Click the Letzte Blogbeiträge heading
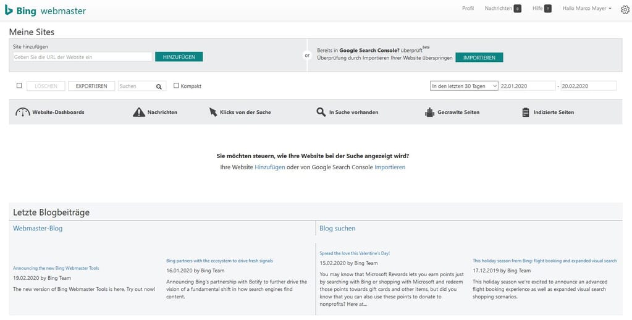The width and height of the screenshot is (632, 320). (x=51, y=212)
